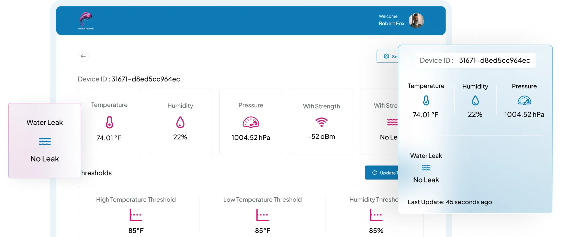Click the Robert Fox username text

click(x=391, y=24)
